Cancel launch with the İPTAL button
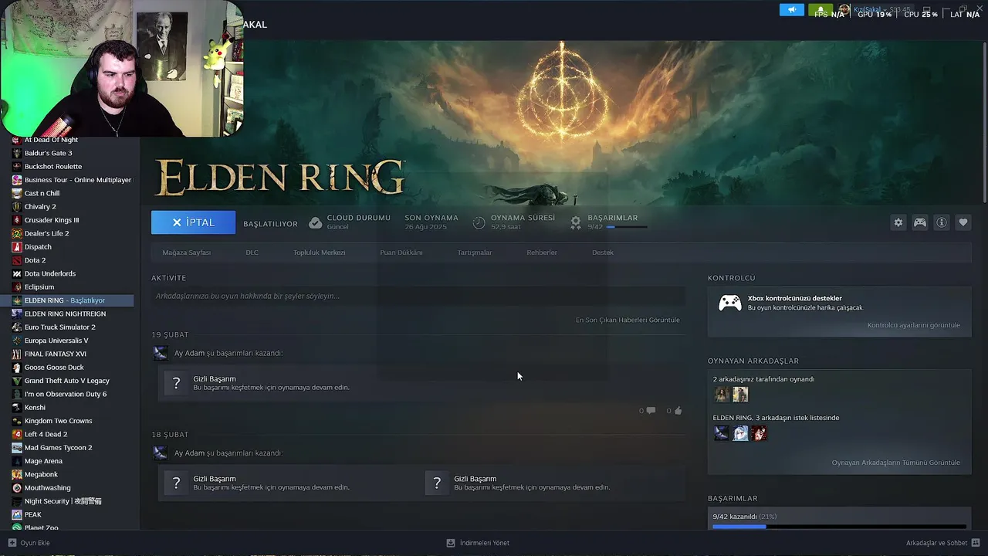988x556 pixels. click(x=193, y=222)
